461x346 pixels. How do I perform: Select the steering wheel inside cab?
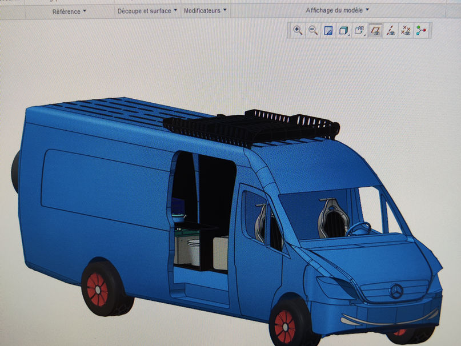coord(358,229)
